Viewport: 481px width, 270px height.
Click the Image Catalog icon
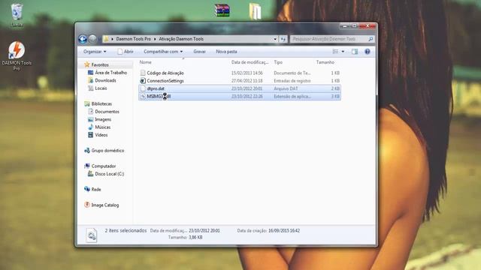tap(87, 205)
